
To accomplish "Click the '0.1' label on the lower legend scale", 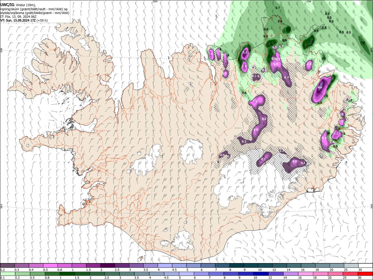I will pyautogui.click(x=3, y=278).
